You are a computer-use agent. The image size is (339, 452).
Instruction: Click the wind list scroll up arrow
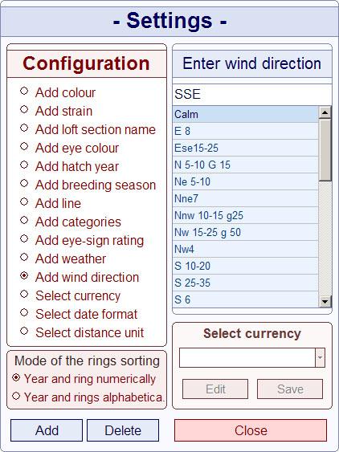click(x=325, y=112)
